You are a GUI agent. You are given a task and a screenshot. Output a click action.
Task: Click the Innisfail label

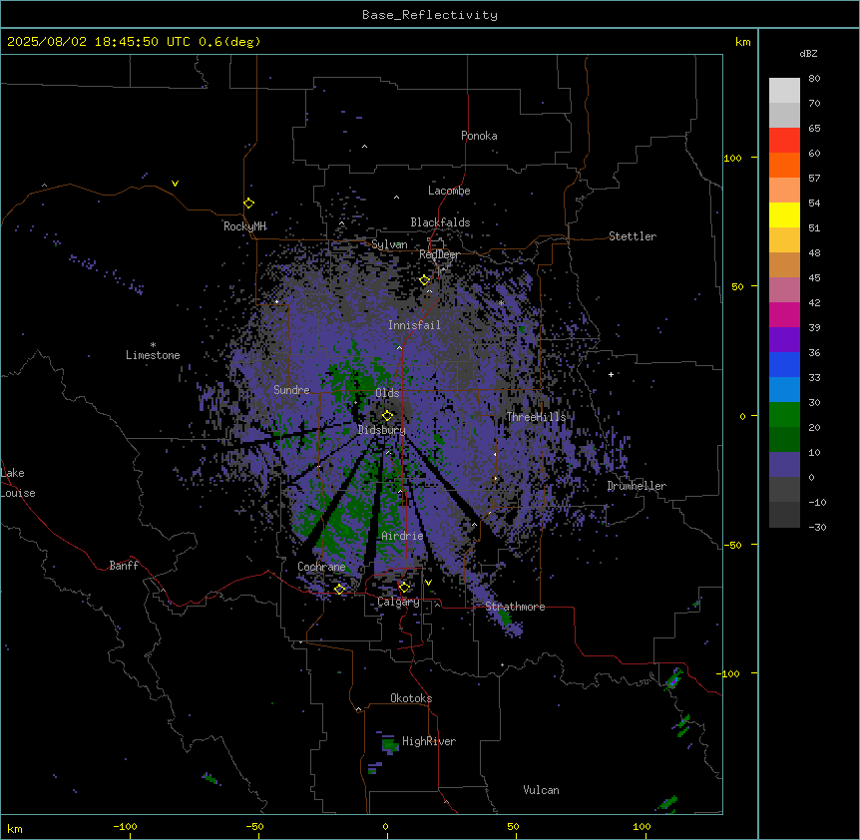pyautogui.click(x=414, y=325)
